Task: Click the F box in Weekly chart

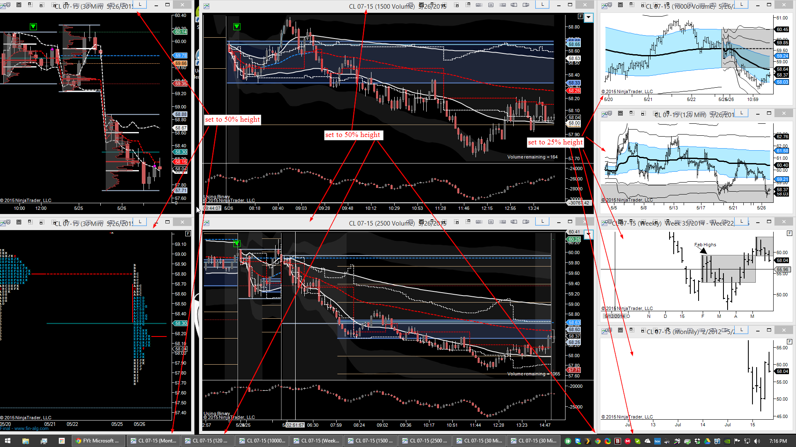Action: coord(789,233)
